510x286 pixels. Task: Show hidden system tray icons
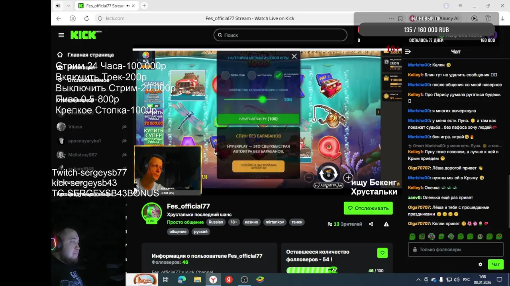click(418, 280)
